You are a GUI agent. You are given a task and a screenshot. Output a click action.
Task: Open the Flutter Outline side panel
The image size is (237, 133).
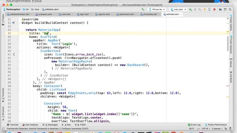231,23
